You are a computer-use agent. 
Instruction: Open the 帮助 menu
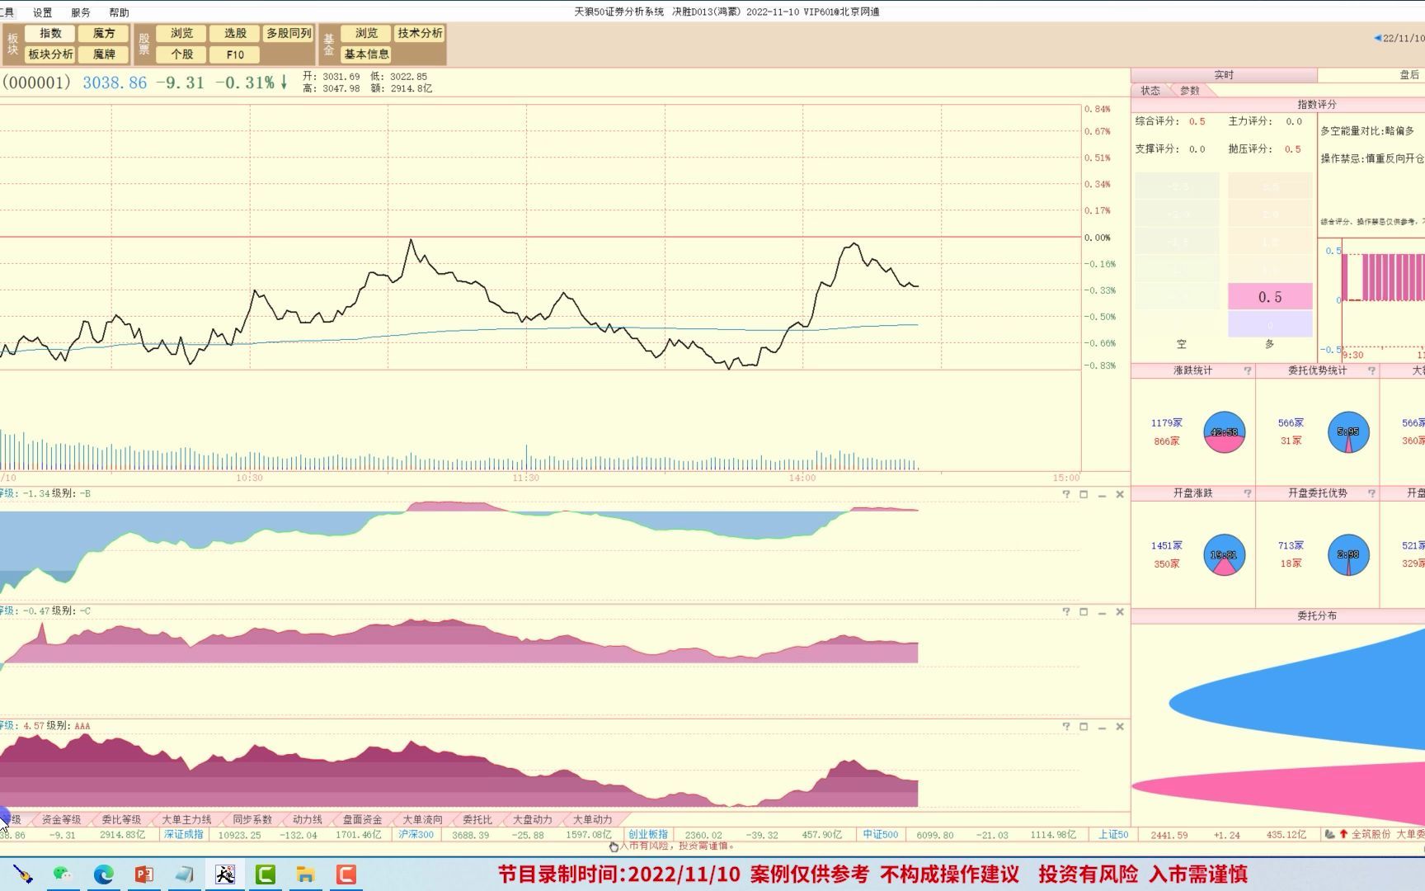[119, 12]
